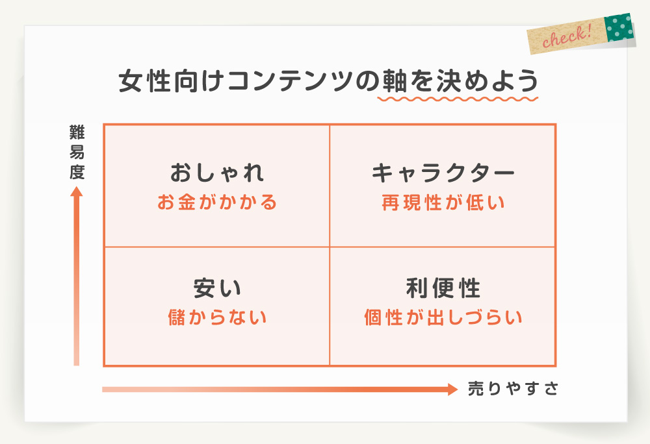The height and width of the screenshot is (444, 650).
Task: Click the title 女性向けコンテンツの軸を決めよう
Action: [328, 80]
